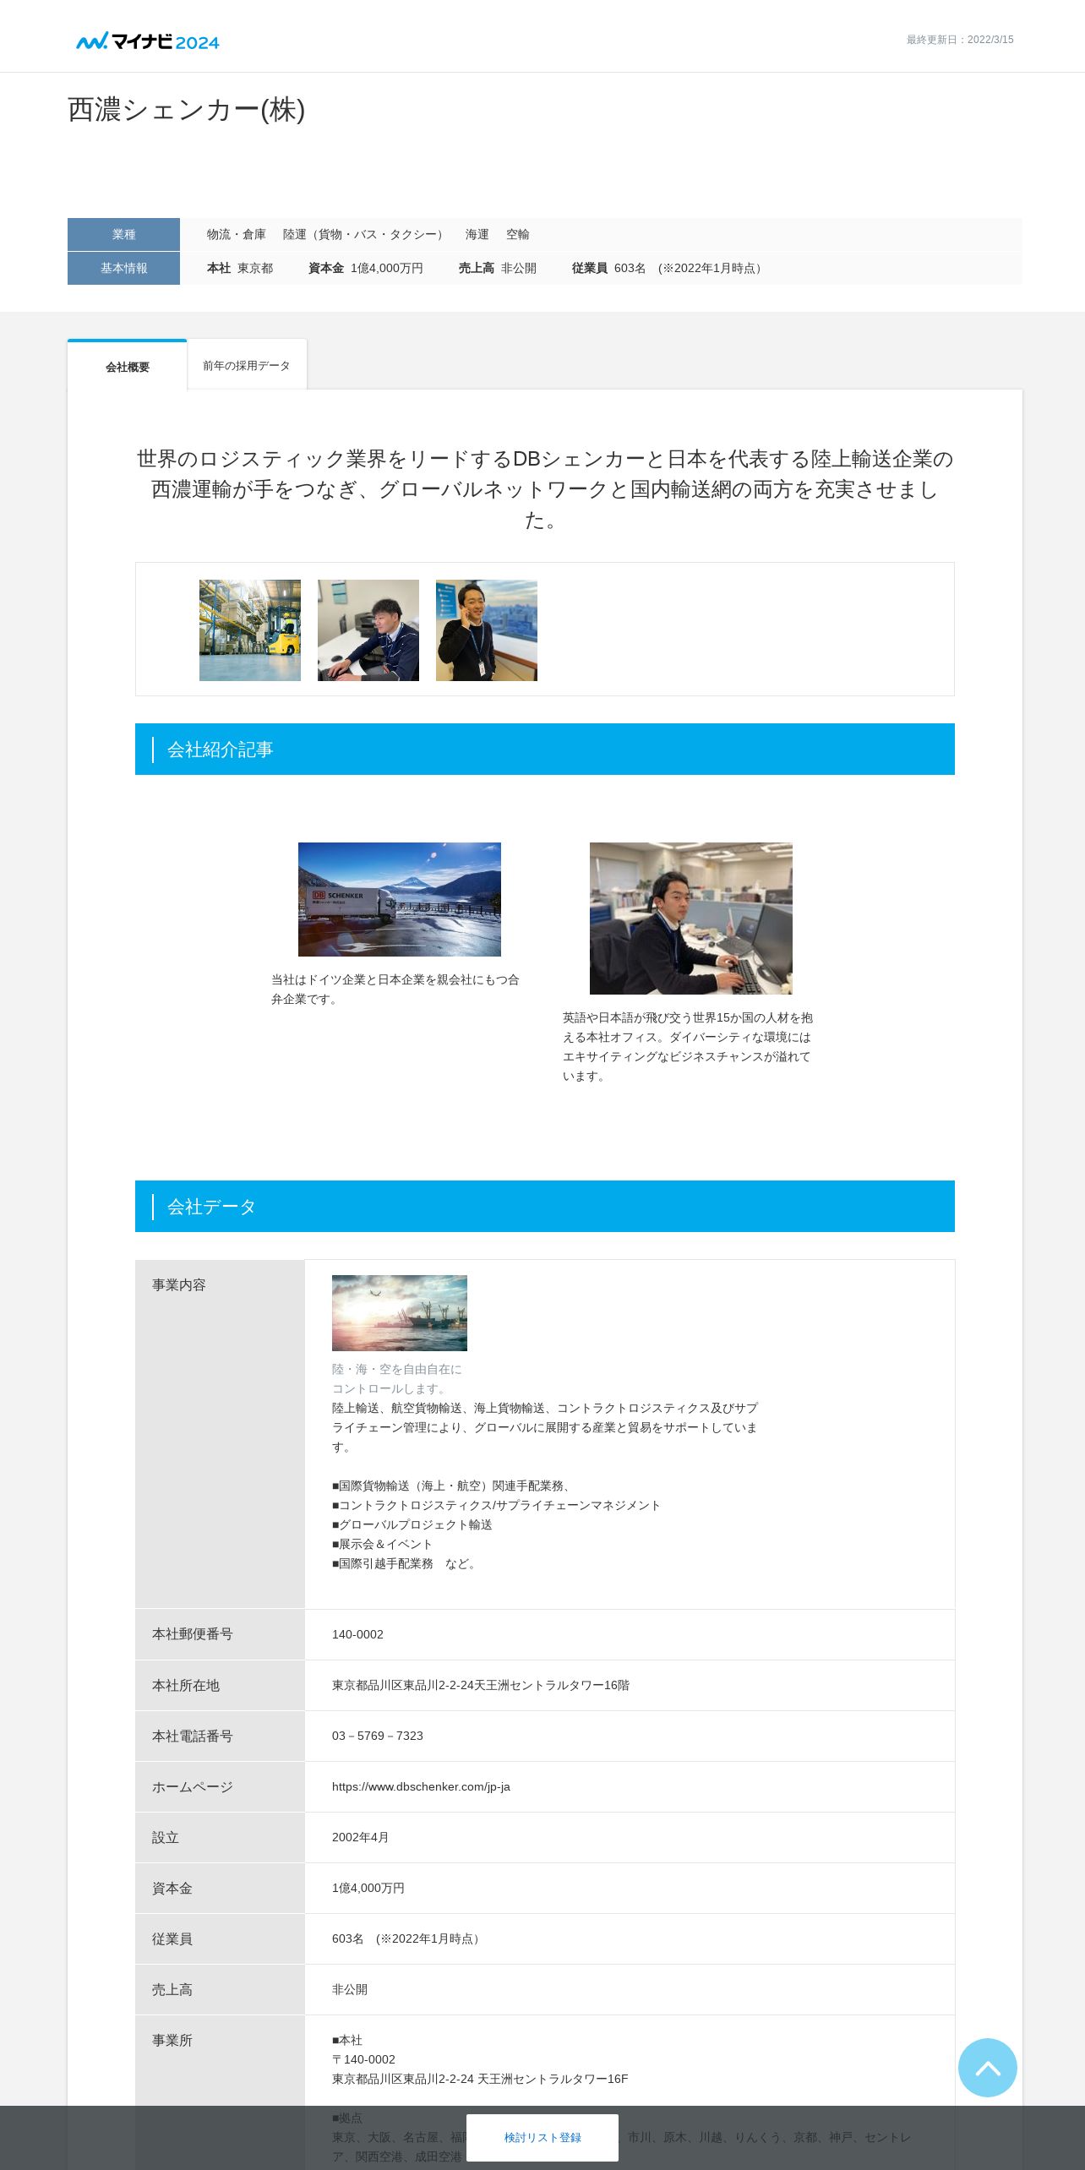Click the postal code value 140-0002
This screenshot has width=1085, height=2170.
[357, 1634]
